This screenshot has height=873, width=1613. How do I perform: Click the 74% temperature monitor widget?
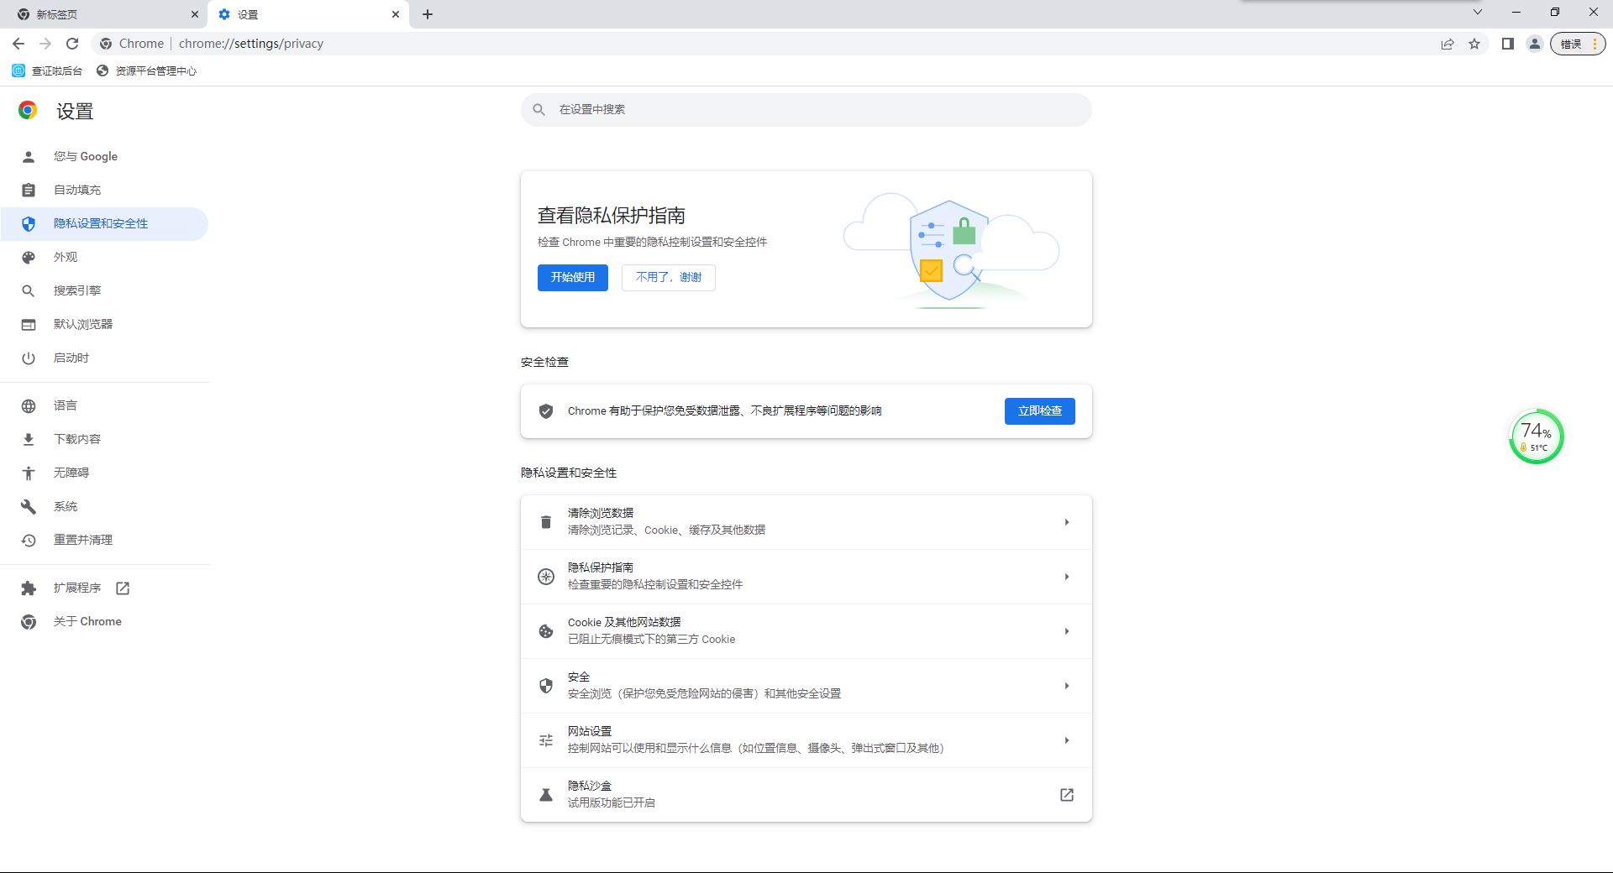(1537, 436)
